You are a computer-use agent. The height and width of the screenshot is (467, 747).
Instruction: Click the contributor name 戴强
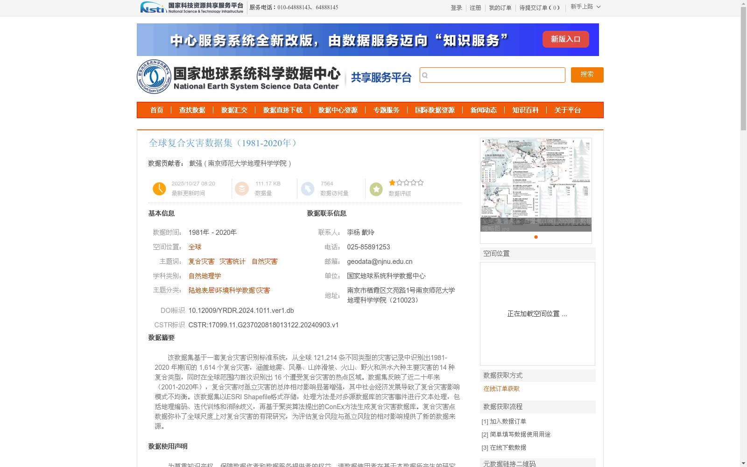(x=196, y=163)
